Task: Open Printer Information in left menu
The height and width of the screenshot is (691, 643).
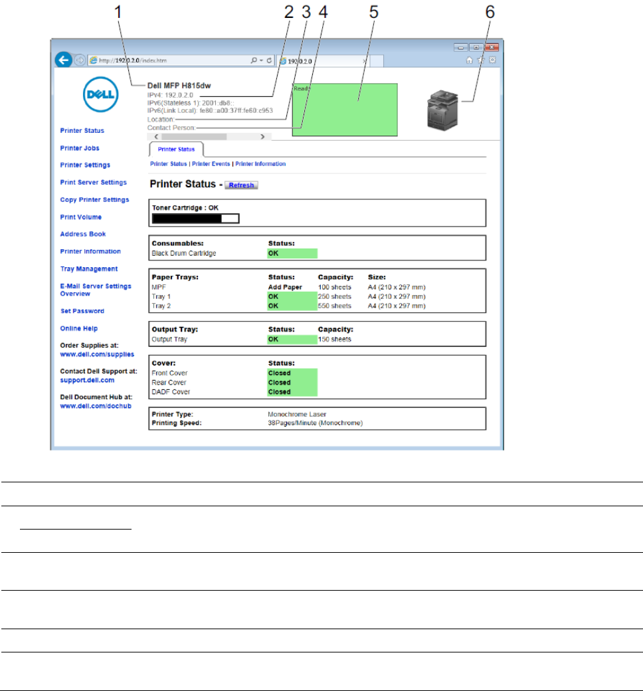Action: coord(90,252)
